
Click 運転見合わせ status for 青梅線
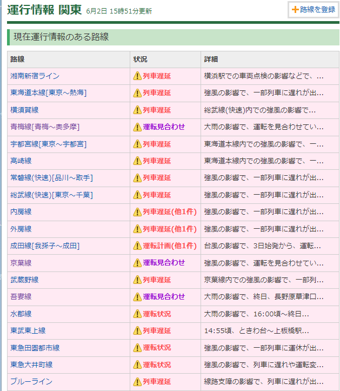pos(164,127)
